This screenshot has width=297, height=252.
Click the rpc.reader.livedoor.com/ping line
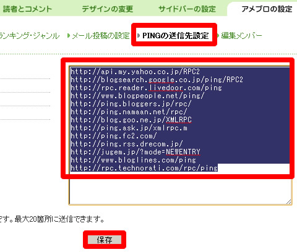point(146,88)
